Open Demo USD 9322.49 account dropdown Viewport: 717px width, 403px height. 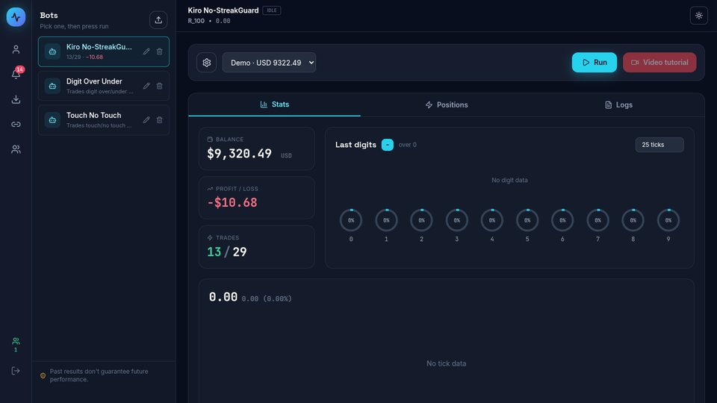tap(269, 63)
